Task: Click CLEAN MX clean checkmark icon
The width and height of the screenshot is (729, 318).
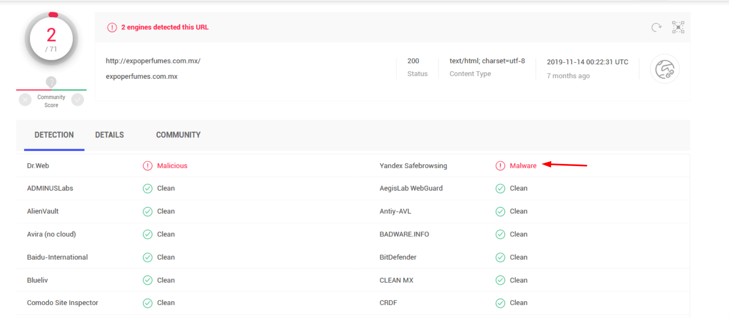Action: [x=500, y=280]
